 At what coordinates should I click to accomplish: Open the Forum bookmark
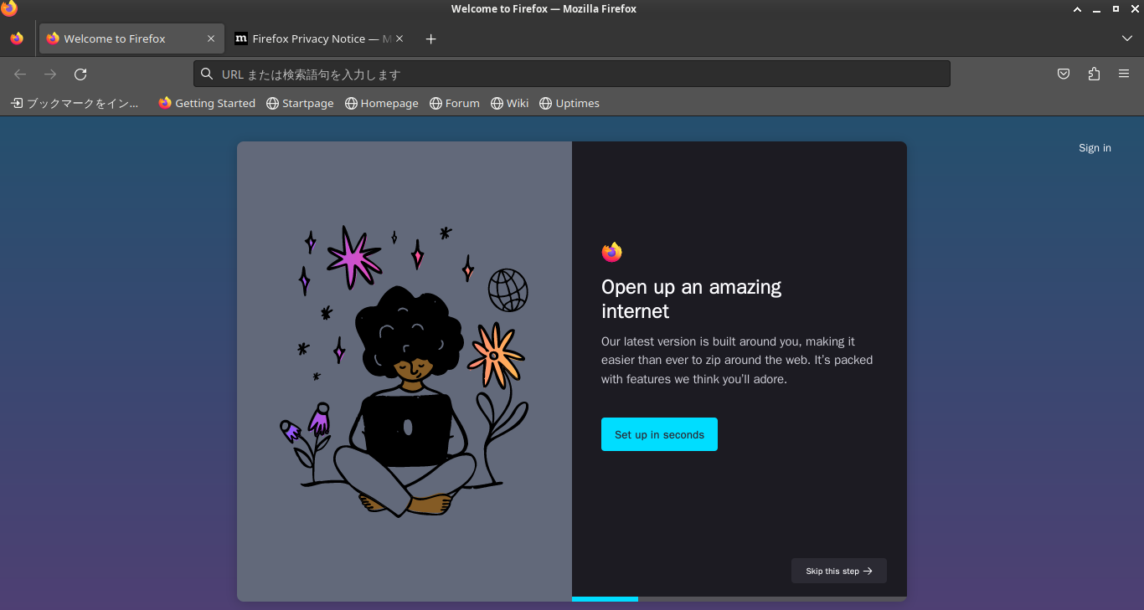click(x=455, y=103)
